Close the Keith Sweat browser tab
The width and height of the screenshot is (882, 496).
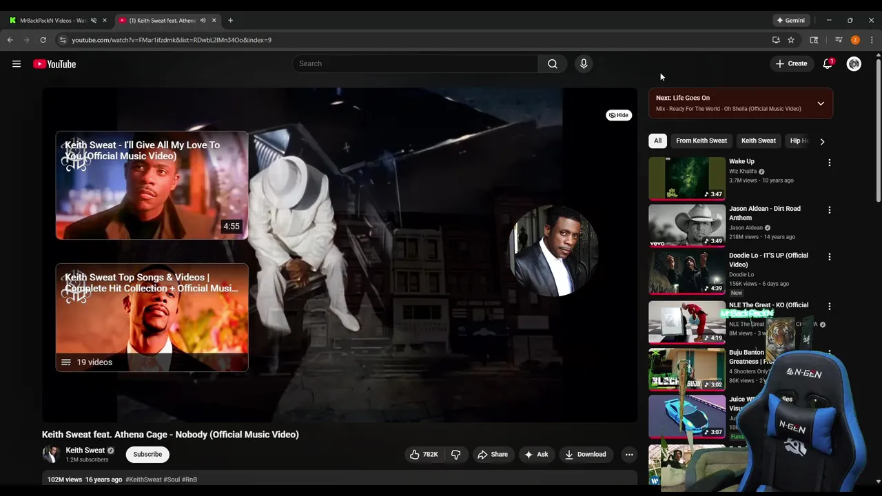pos(214,21)
